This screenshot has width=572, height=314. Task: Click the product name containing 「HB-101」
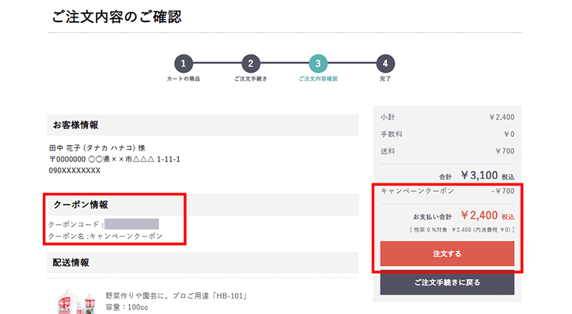tap(181, 295)
